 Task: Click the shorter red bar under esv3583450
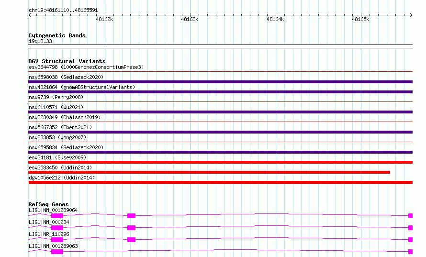coord(209,172)
